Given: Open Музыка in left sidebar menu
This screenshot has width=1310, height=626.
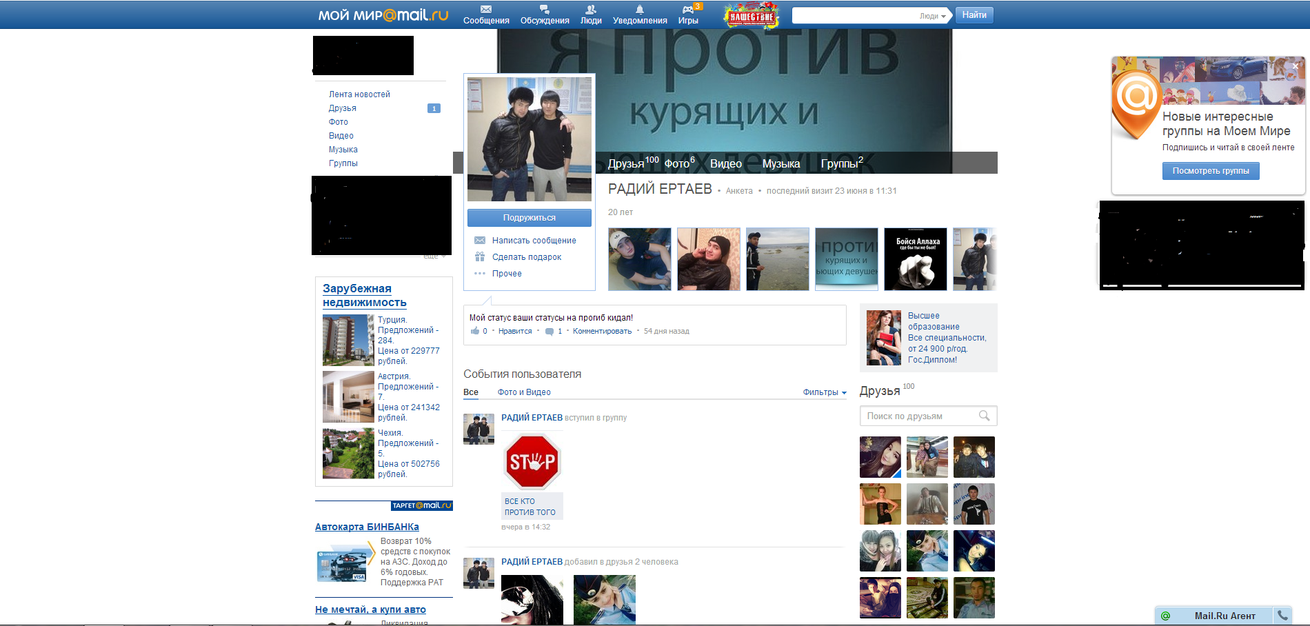Looking at the screenshot, I should point(343,150).
